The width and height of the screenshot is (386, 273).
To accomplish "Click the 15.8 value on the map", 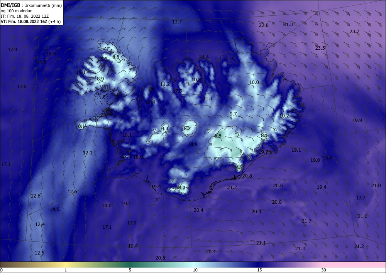I will [x=327, y=157].
